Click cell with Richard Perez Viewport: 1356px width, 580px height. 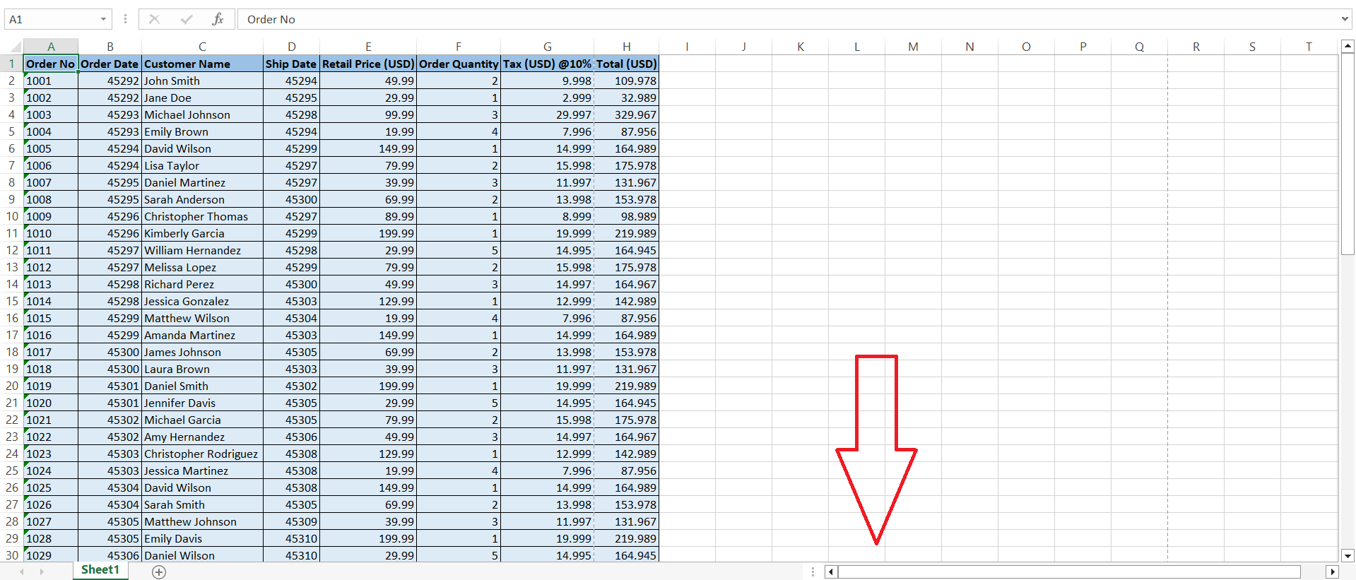(x=202, y=284)
